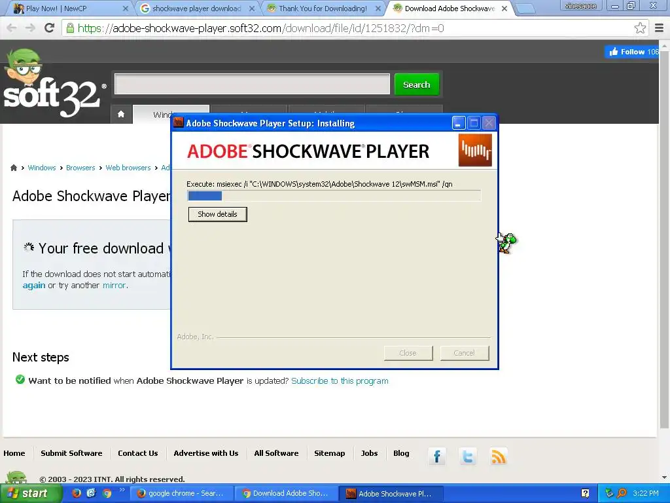
Task: Click the 'again' download link
Action: (34, 286)
